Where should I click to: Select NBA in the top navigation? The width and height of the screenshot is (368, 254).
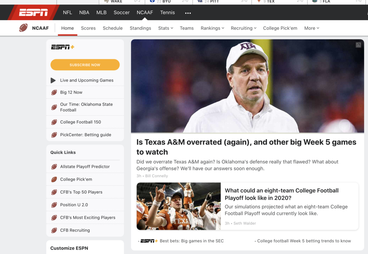84,13
